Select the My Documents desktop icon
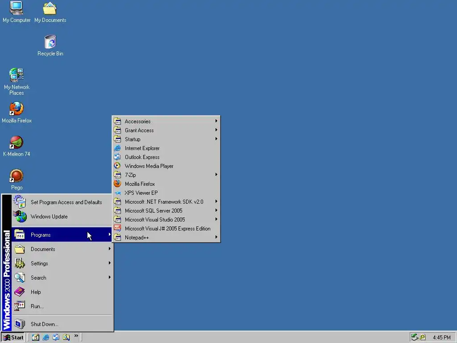This screenshot has height=343, width=457. pyautogui.click(x=50, y=12)
